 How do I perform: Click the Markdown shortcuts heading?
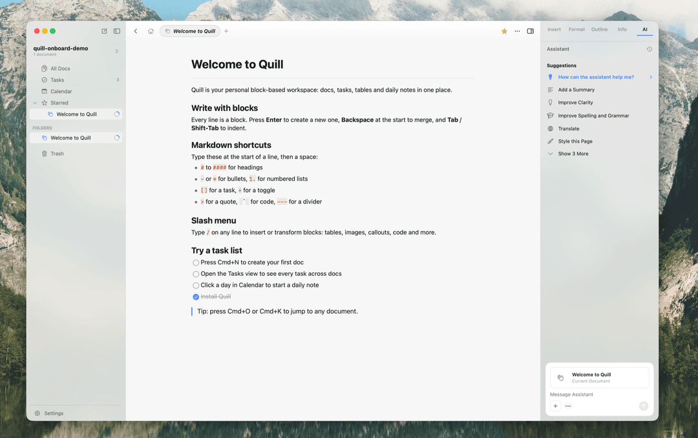231,145
